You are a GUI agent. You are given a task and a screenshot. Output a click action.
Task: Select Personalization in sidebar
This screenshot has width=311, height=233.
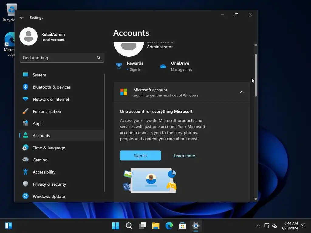coord(62,111)
